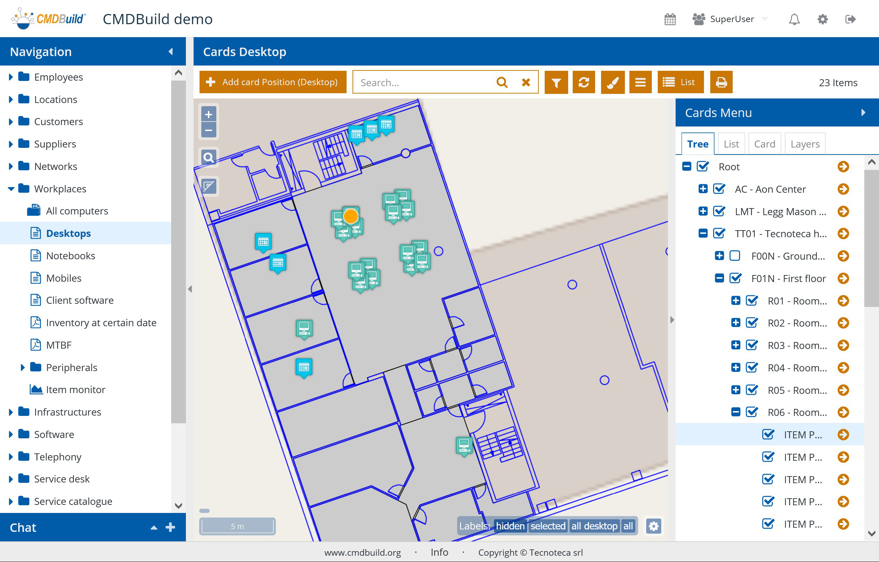This screenshot has width=879, height=562.
Task: Switch to the Card tab in Cards Menu
Action: click(x=765, y=144)
